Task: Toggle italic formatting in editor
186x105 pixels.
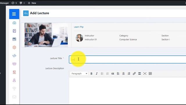Action: tap(97, 73)
